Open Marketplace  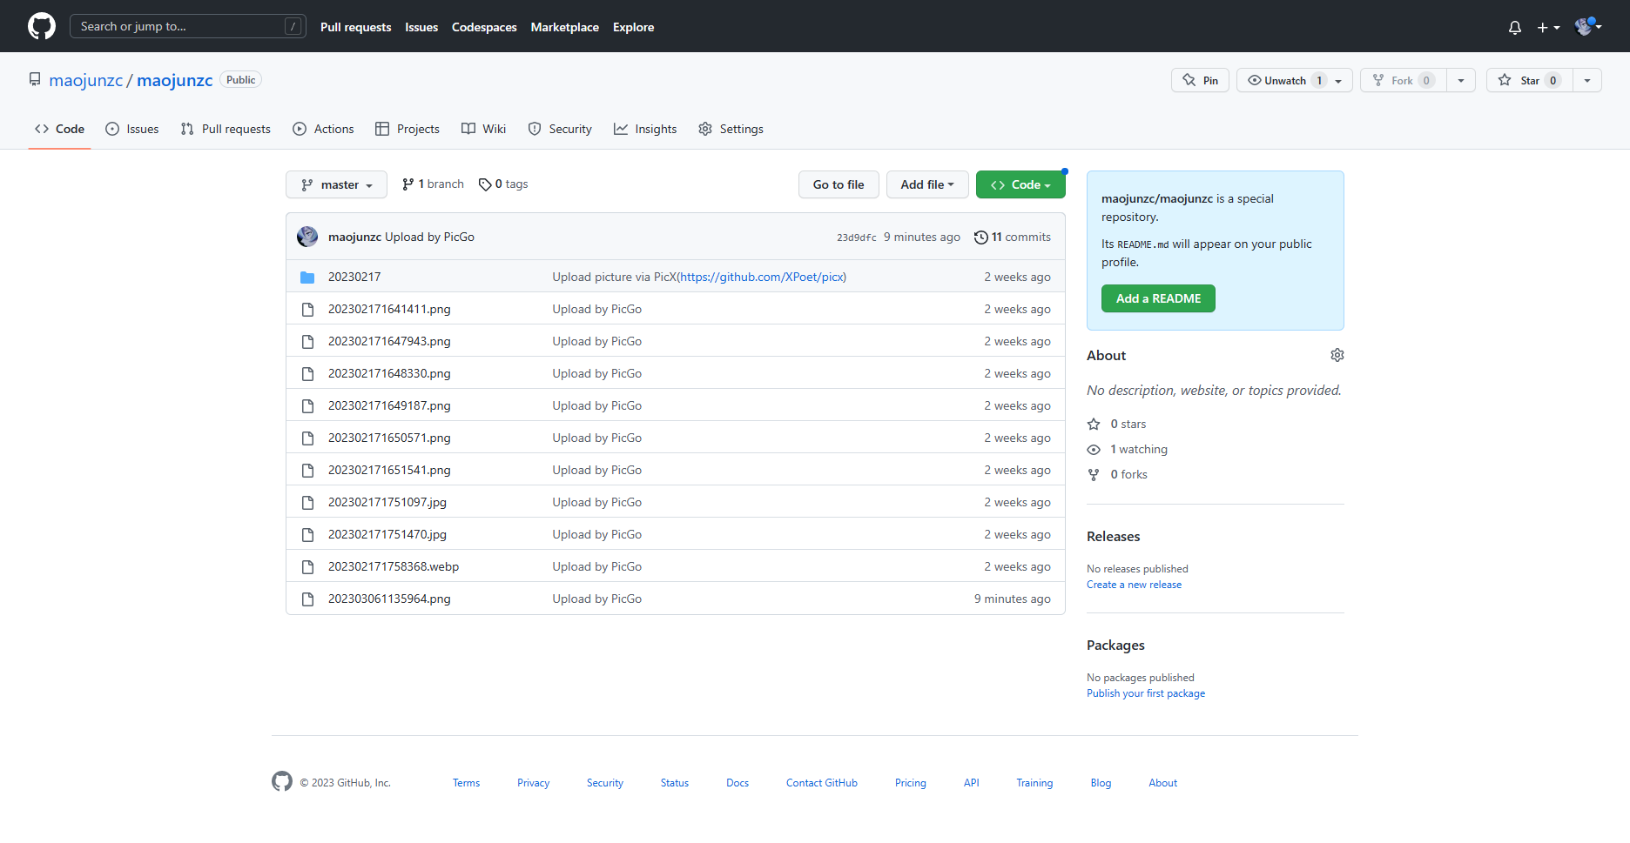point(565,27)
